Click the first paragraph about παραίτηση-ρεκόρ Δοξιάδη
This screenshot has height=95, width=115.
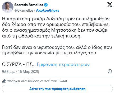click(x=56, y=27)
